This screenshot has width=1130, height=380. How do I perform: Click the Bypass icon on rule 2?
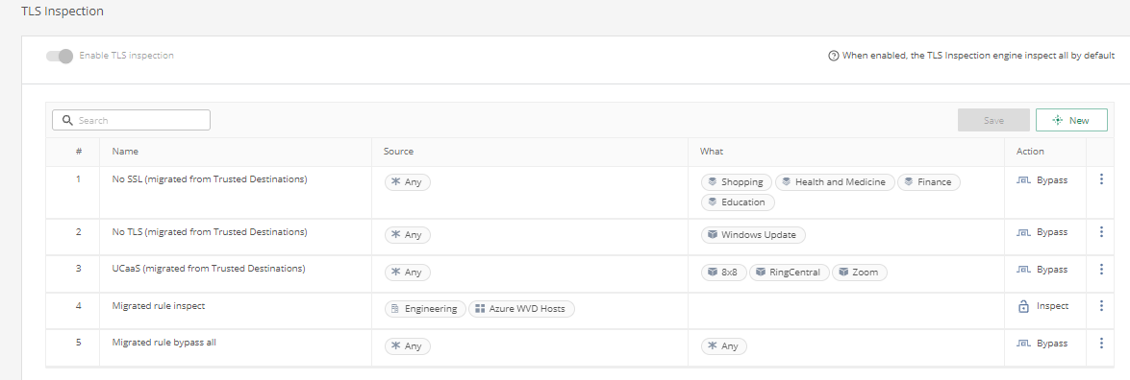point(1023,232)
